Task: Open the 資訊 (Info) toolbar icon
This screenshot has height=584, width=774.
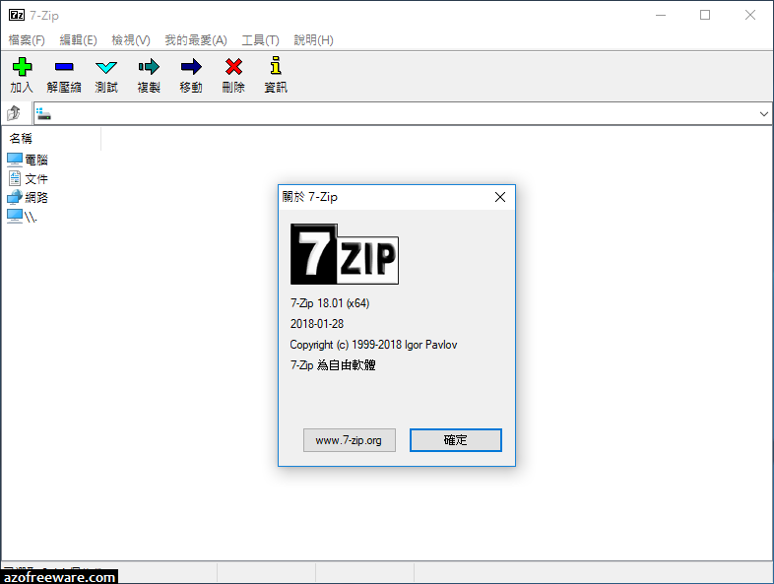Action: pyautogui.click(x=276, y=66)
